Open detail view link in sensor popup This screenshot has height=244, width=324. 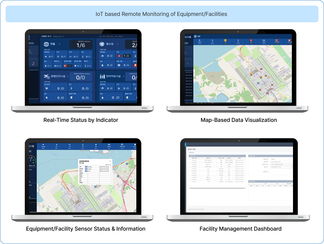[x=108, y=165]
